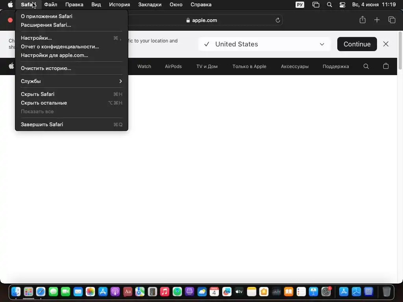
Task: Click the Continue button in the banner
Action: pos(357,44)
